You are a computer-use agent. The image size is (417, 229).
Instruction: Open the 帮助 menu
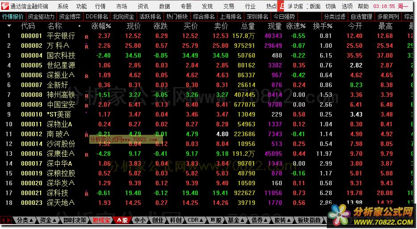(x=363, y=6)
